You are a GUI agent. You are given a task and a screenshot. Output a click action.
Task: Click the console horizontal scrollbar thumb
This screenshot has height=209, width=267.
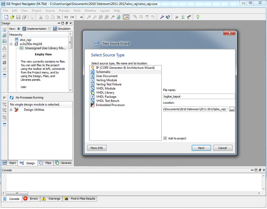(x=17, y=193)
